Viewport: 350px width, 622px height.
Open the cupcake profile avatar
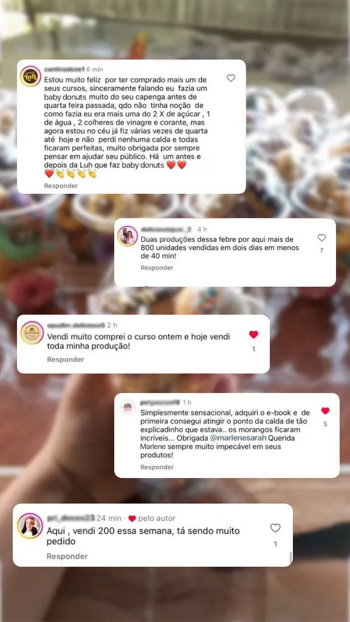128,408
